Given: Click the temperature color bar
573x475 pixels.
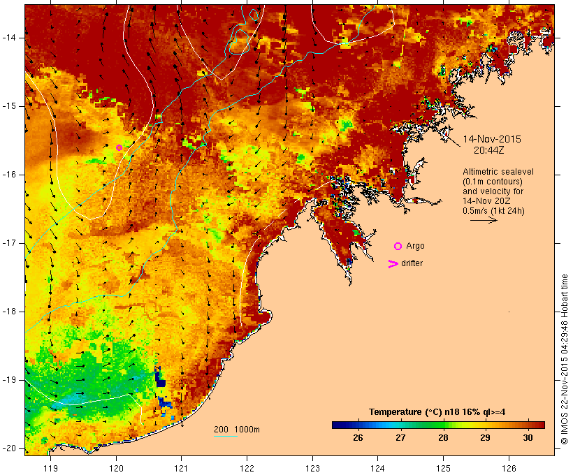Looking at the screenshot, I should (439, 425).
